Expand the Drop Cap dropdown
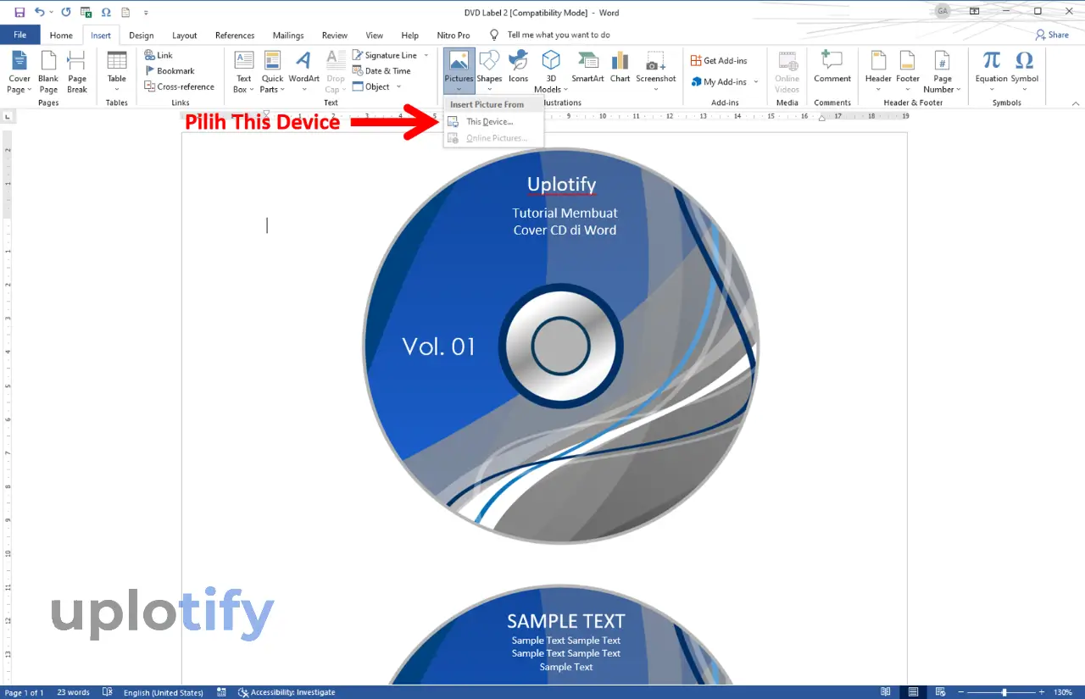1085x699 pixels. [336, 72]
